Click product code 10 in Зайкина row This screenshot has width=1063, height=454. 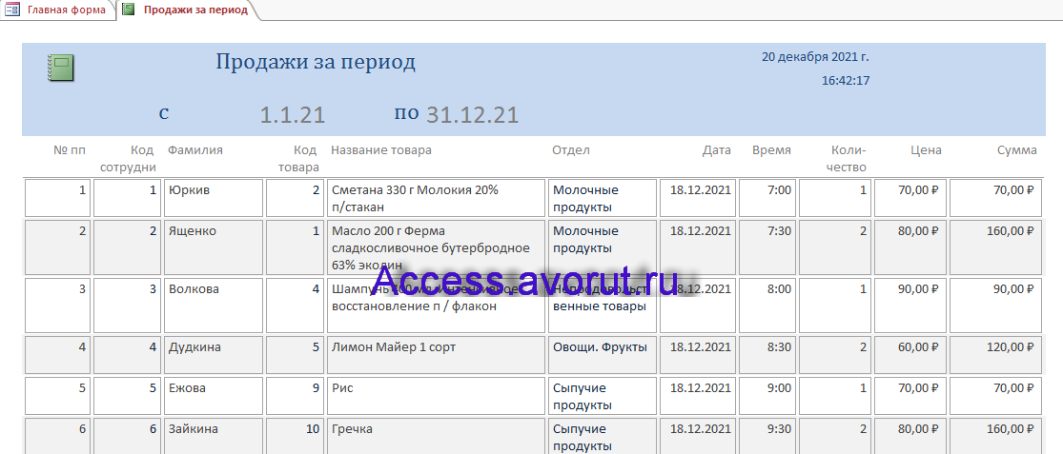[295, 437]
